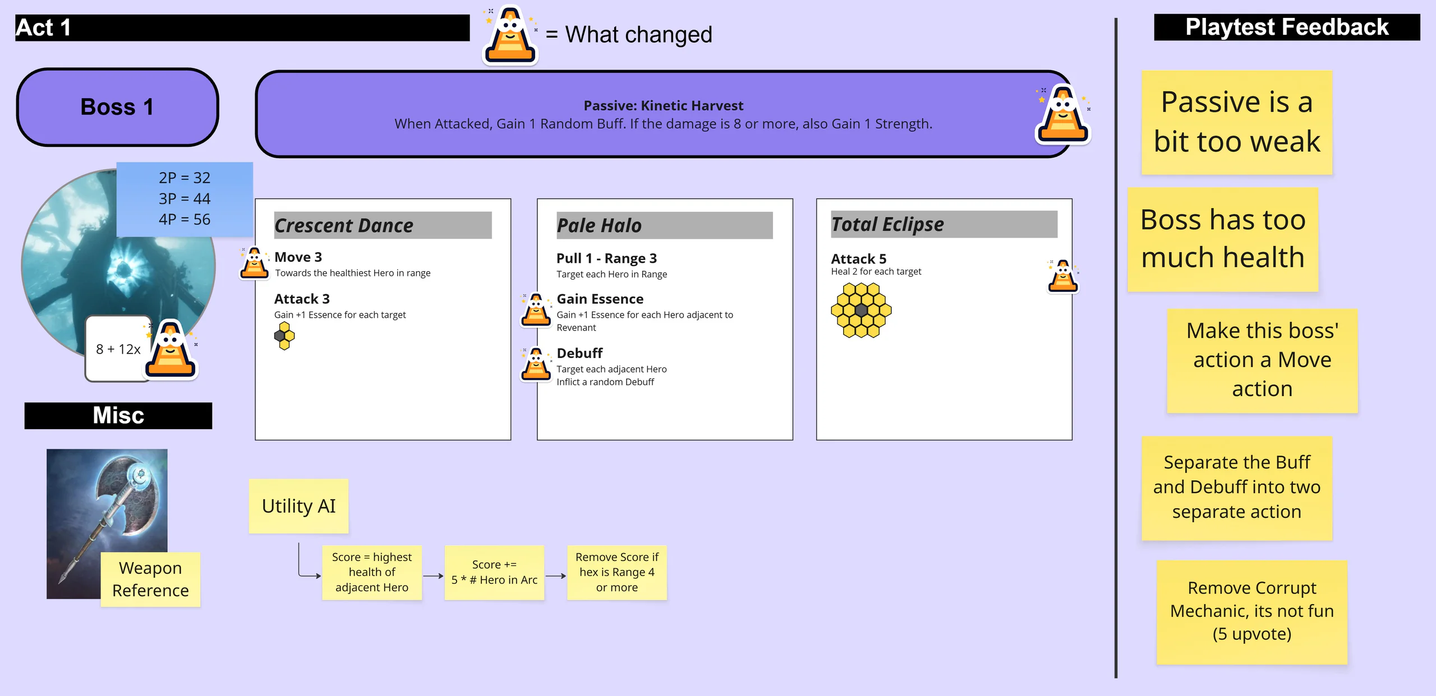Viewport: 1436px width, 696px height.
Task: Click the cone sticker on Total Eclipse card
Action: [x=1063, y=276]
